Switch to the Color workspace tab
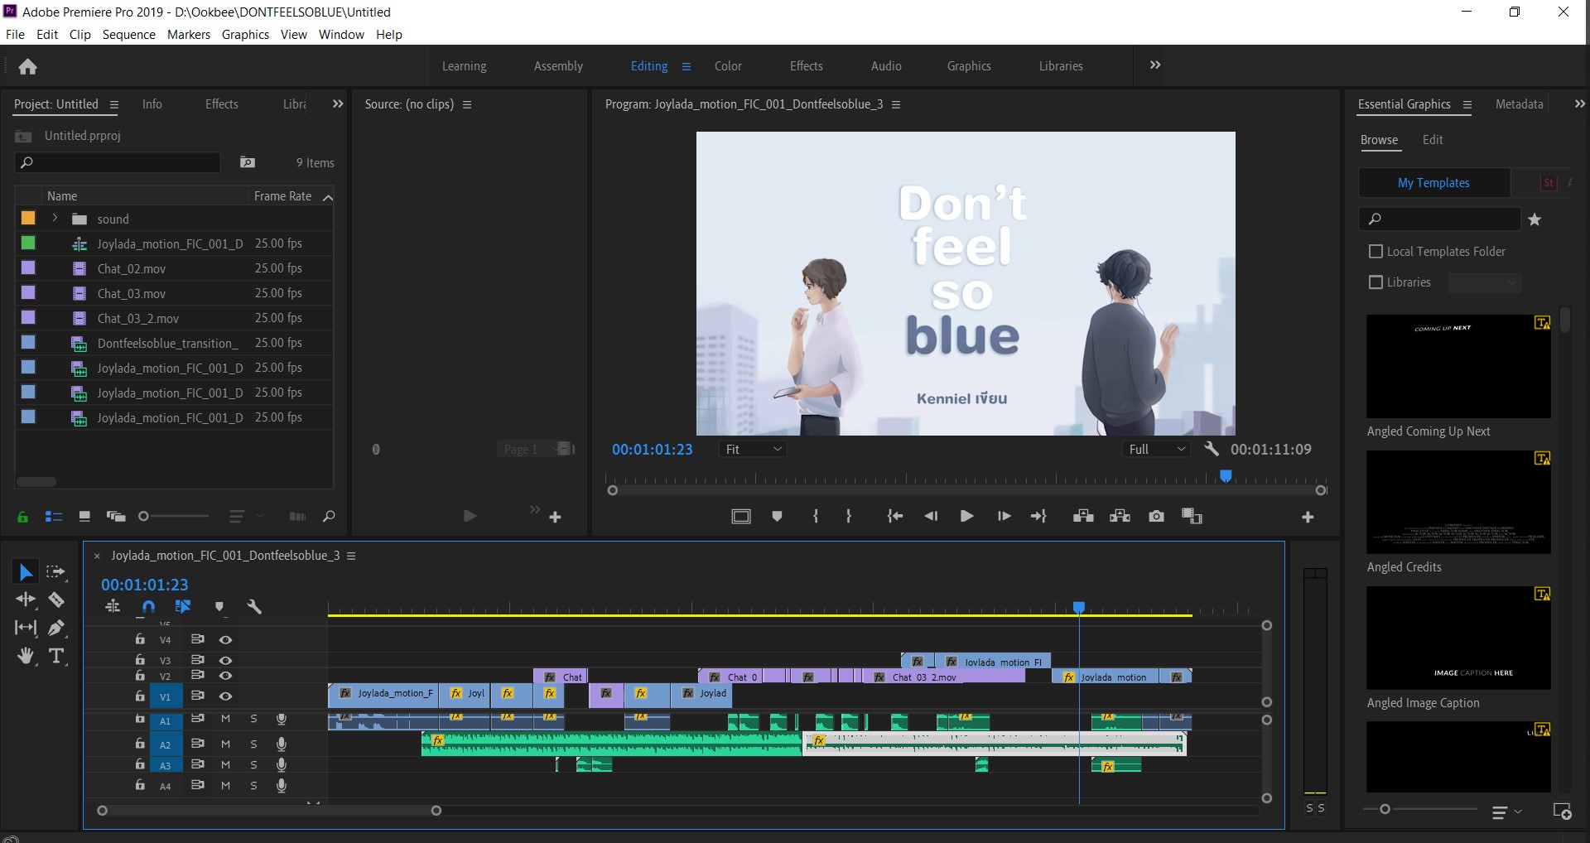The height and width of the screenshot is (843, 1590). click(x=728, y=66)
